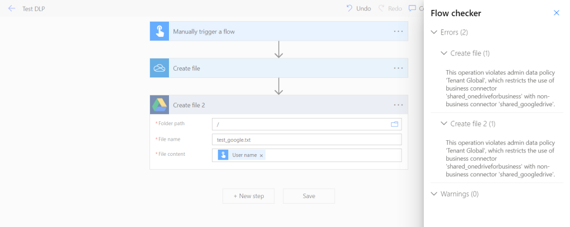The width and height of the screenshot is (570, 227).
Task: Click the Redo button in toolbar
Action: pos(391,8)
